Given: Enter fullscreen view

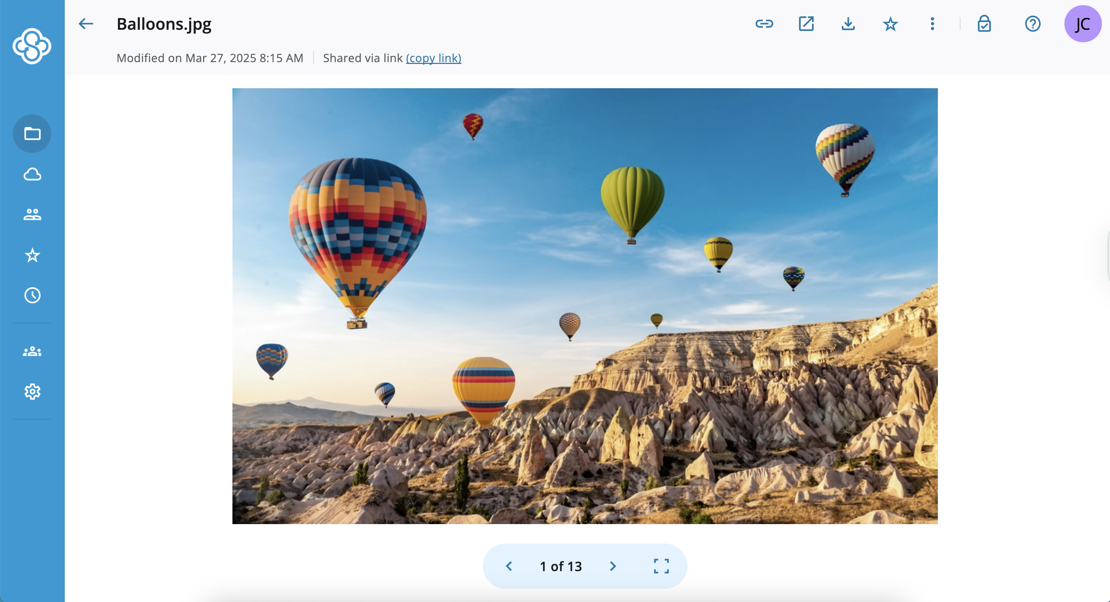Looking at the screenshot, I should (x=661, y=566).
